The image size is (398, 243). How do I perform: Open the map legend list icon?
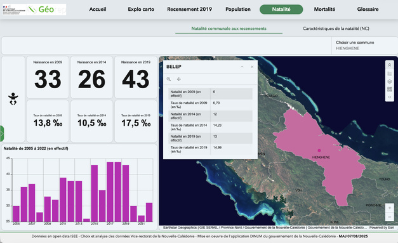pos(390,74)
